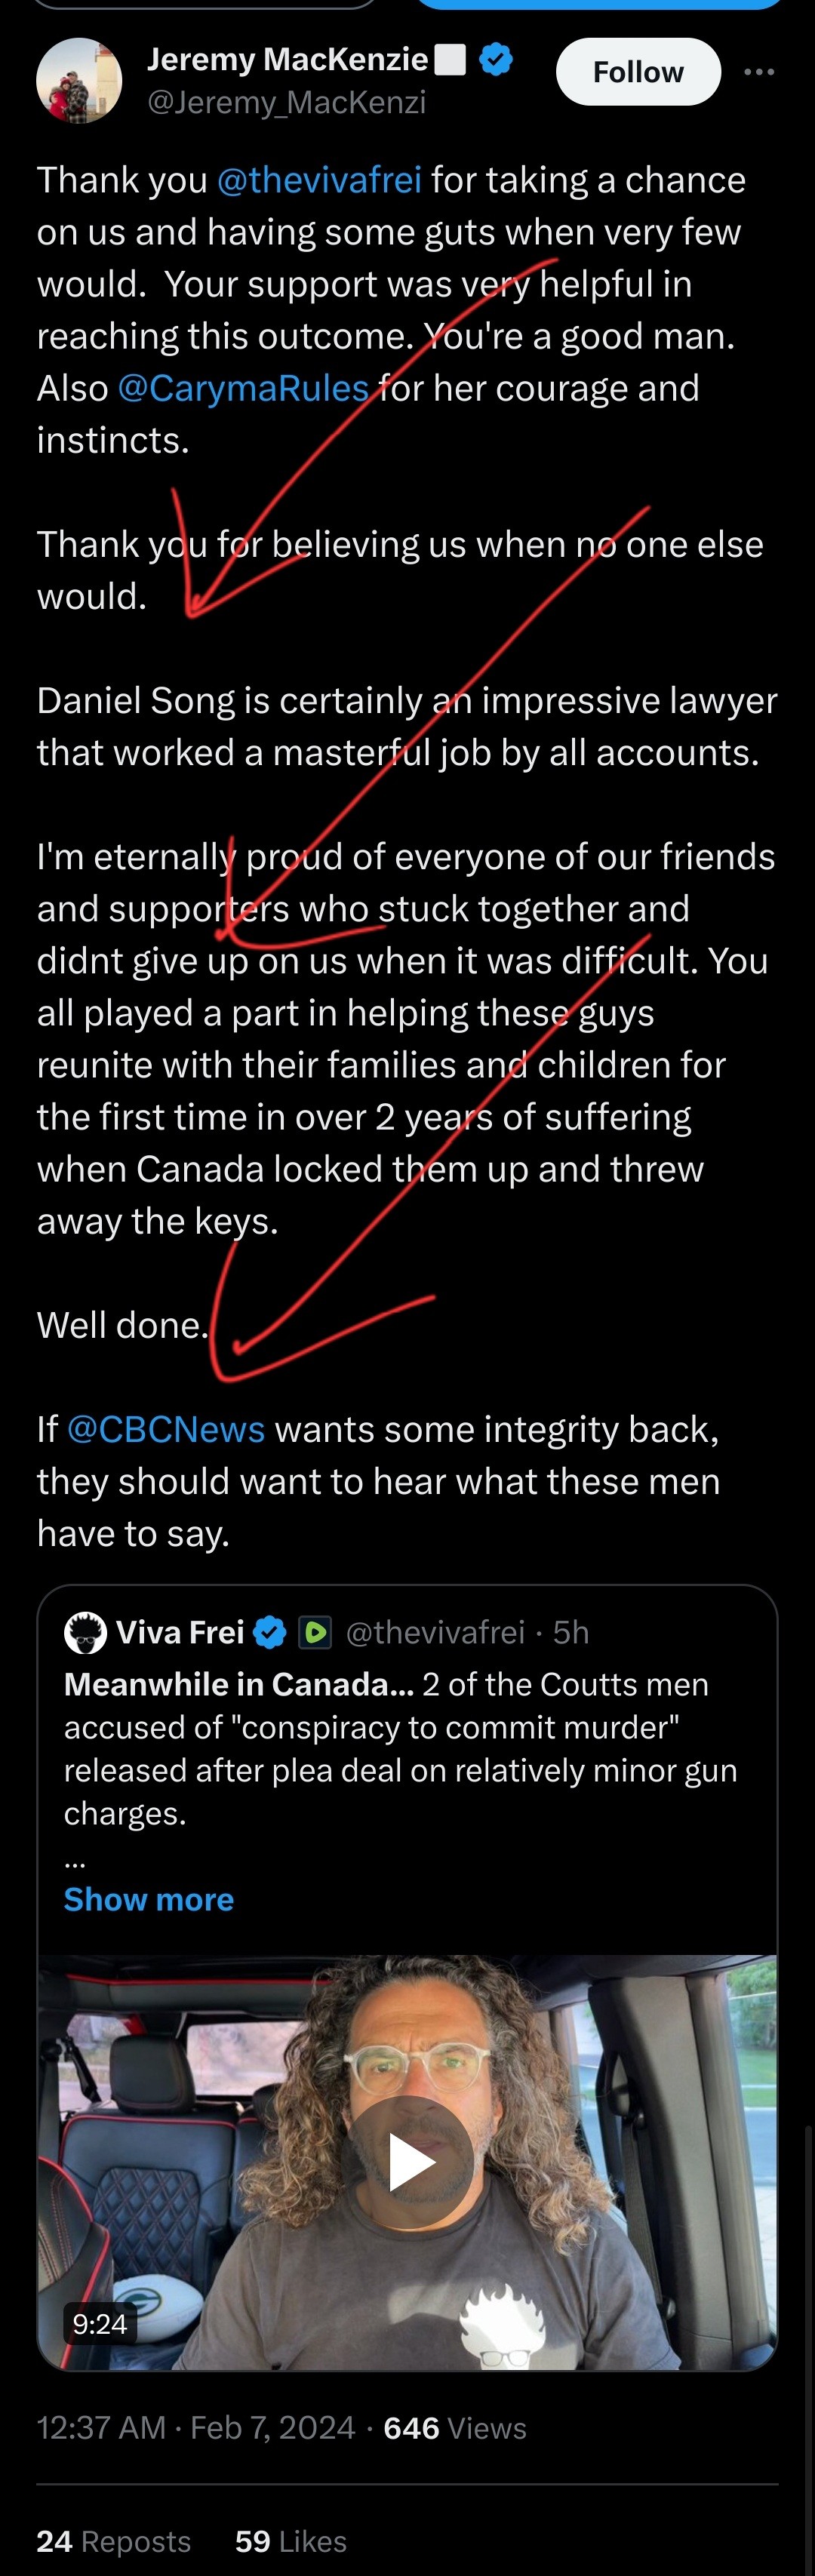Play the Viva Frei video
The height and width of the screenshot is (2576, 815).
412,2163
